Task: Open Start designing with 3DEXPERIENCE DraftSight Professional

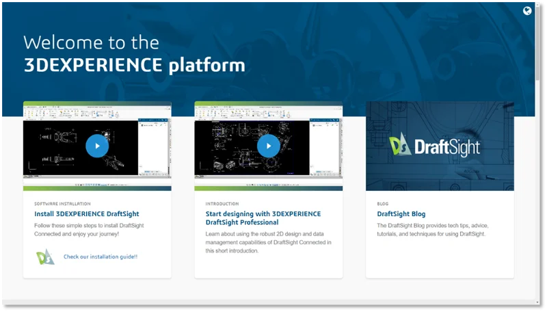Action: click(x=263, y=218)
